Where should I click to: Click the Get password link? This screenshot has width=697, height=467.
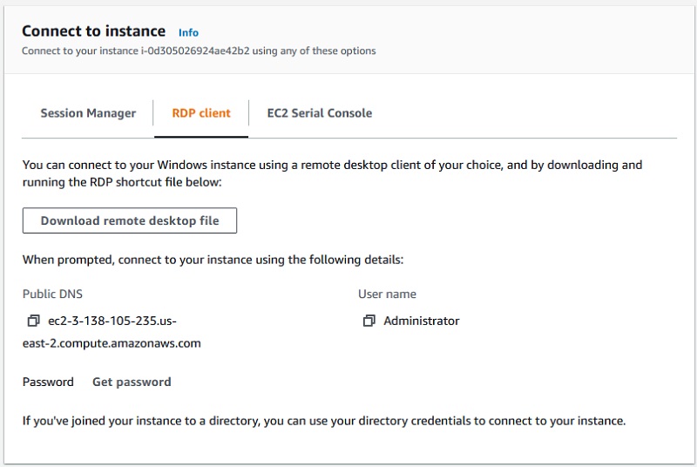pyautogui.click(x=132, y=382)
